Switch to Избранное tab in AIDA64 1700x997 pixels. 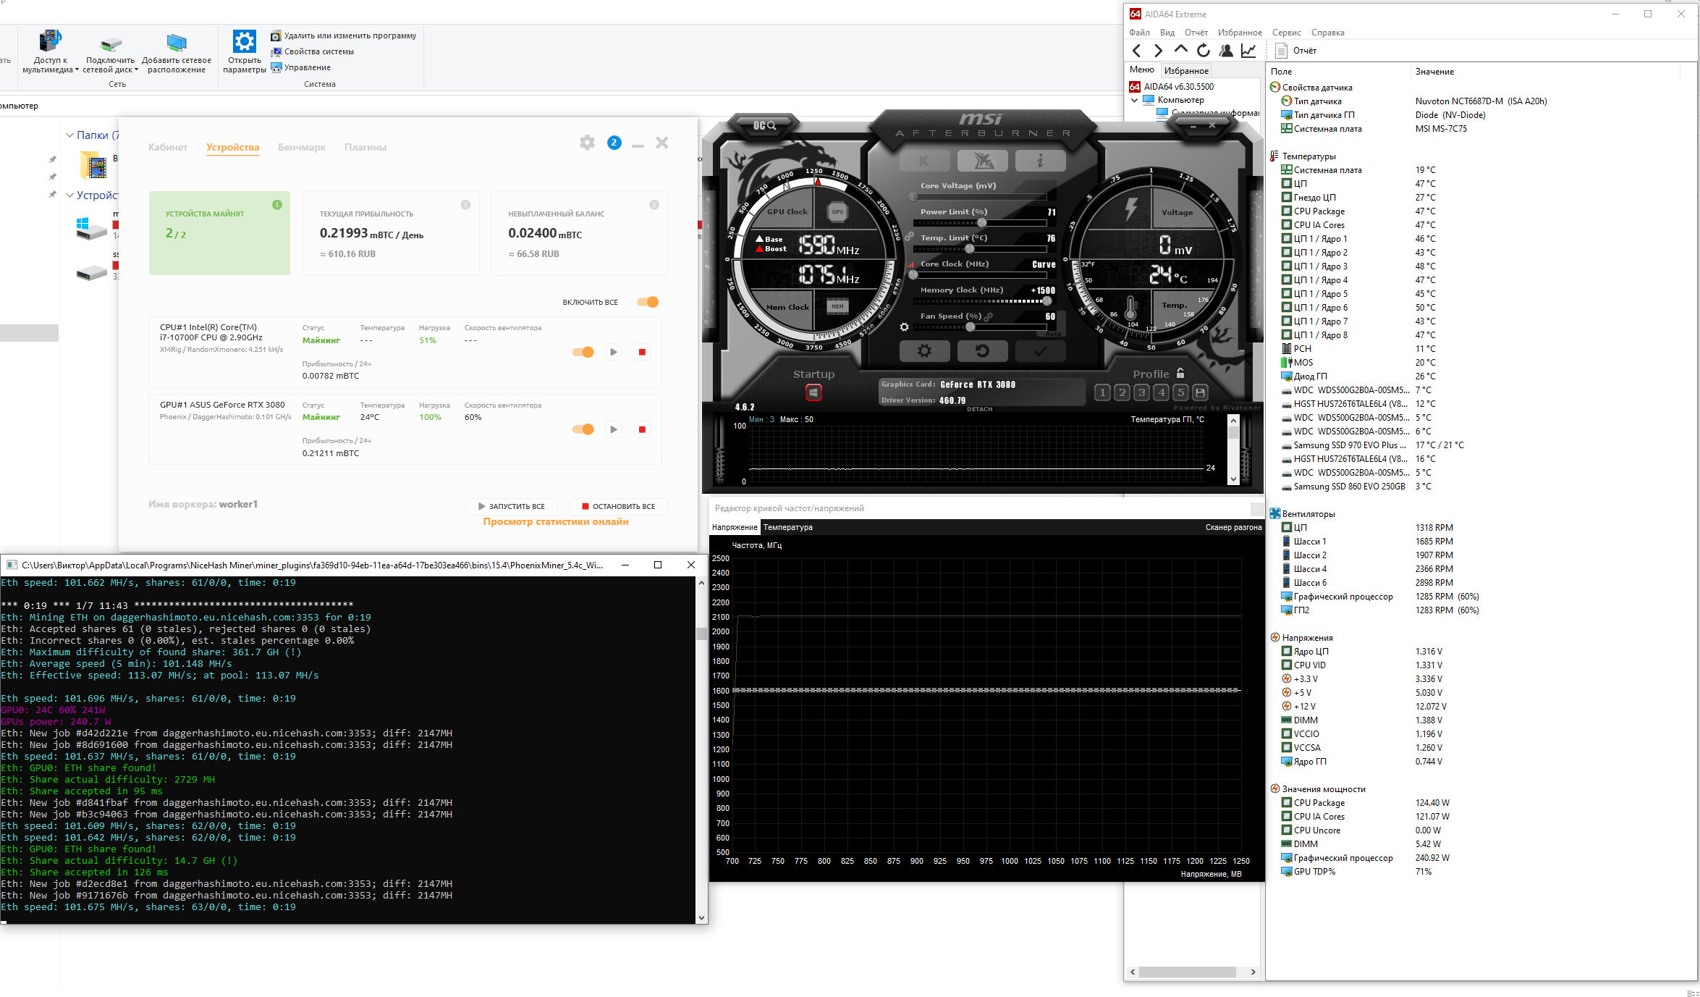(x=1186, y=70)
